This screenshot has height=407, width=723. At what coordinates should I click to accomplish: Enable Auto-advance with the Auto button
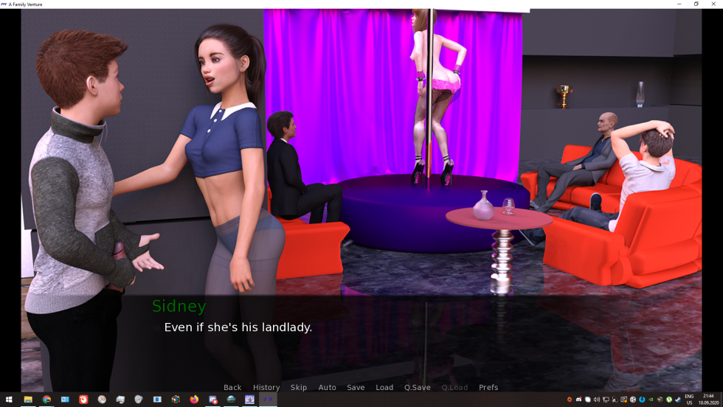pos(327,387)
